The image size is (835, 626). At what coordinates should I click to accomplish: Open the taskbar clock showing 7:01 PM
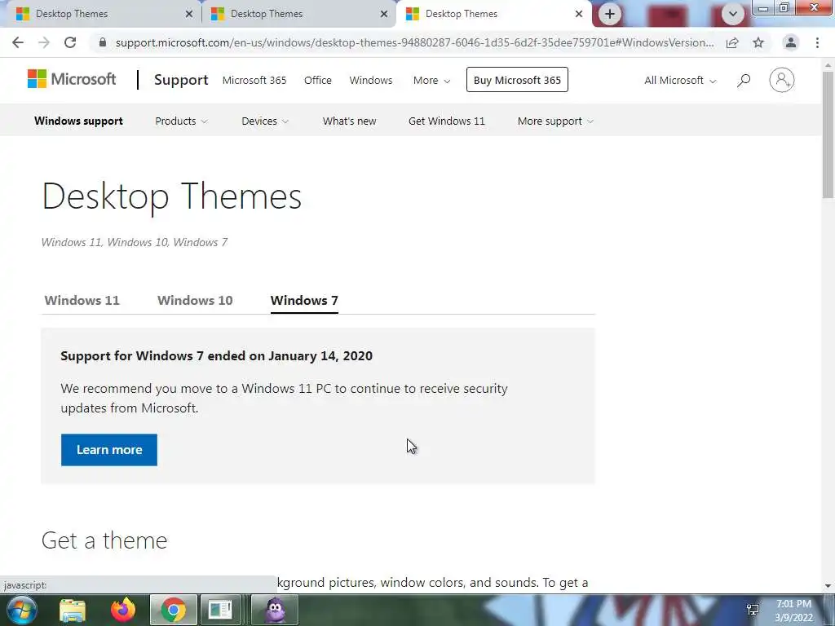(x=794, y=611)
